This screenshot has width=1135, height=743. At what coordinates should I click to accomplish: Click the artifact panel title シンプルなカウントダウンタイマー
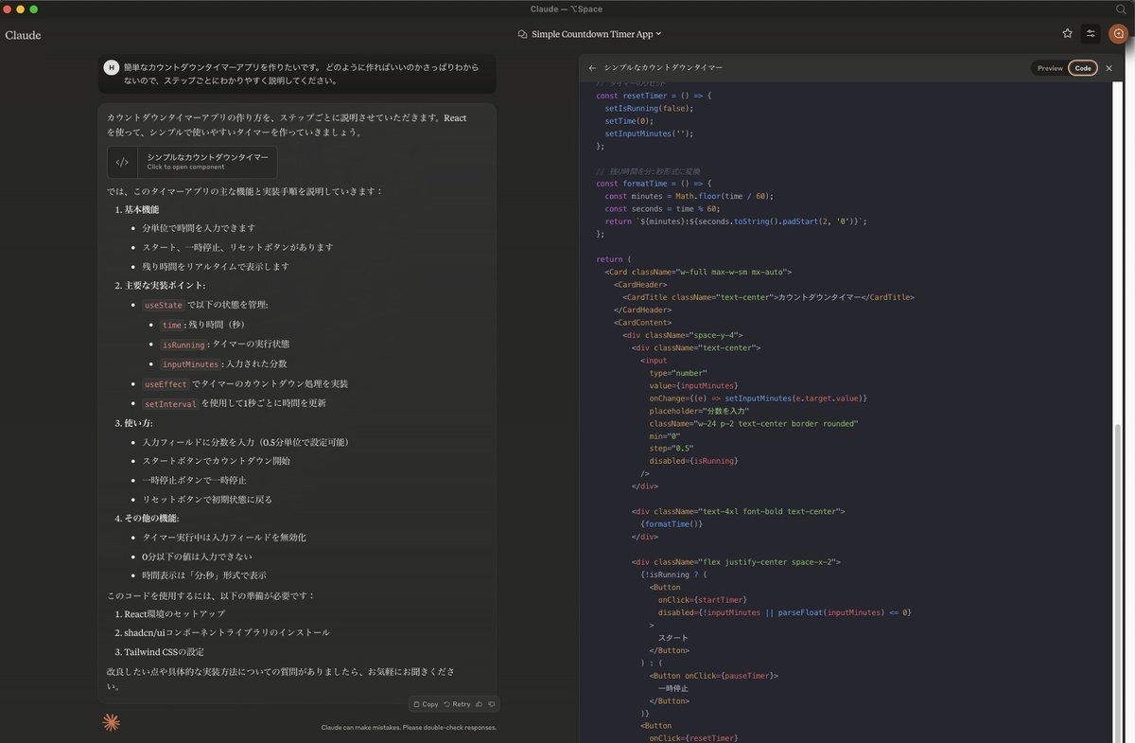click(663, 68)
